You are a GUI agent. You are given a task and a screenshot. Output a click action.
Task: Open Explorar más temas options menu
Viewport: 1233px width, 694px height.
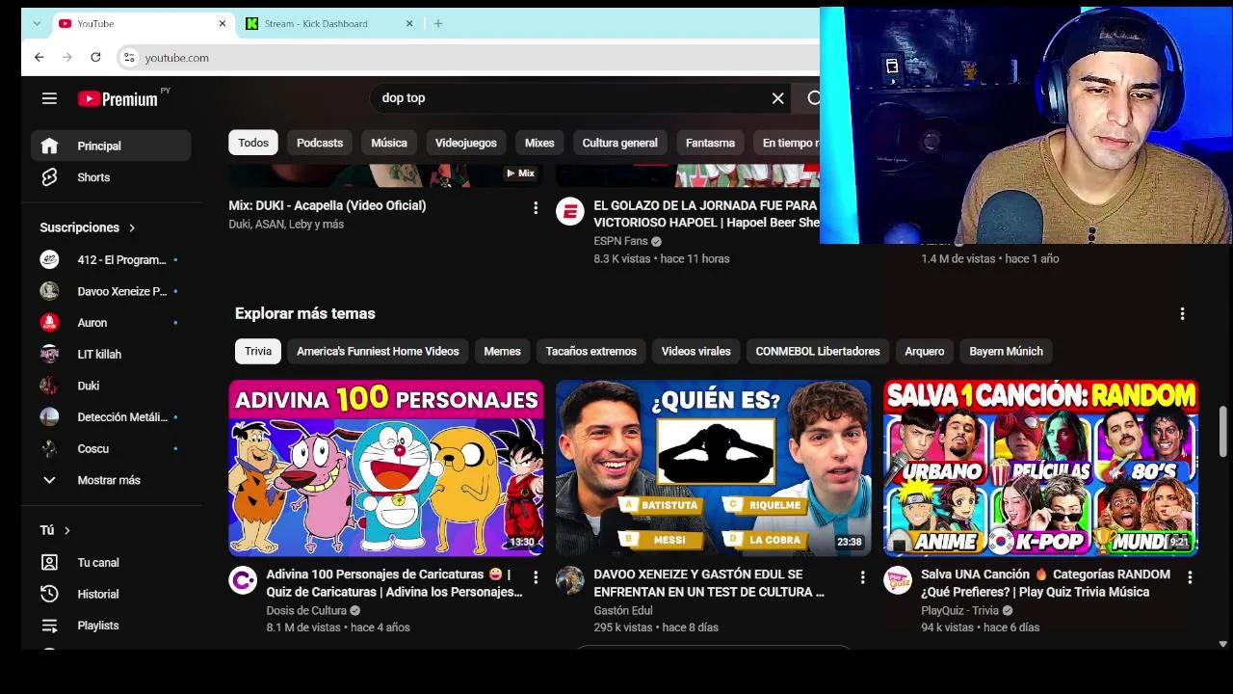1182,313
